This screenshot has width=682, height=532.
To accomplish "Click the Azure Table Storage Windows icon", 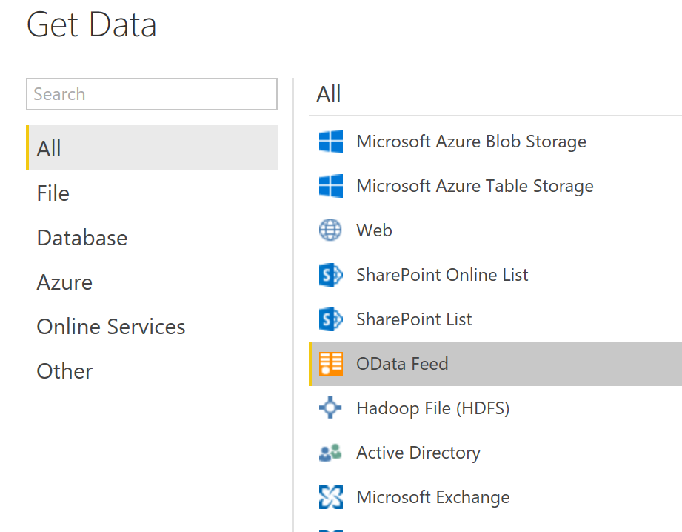I will pyautogui.click(x=330, y=186).
